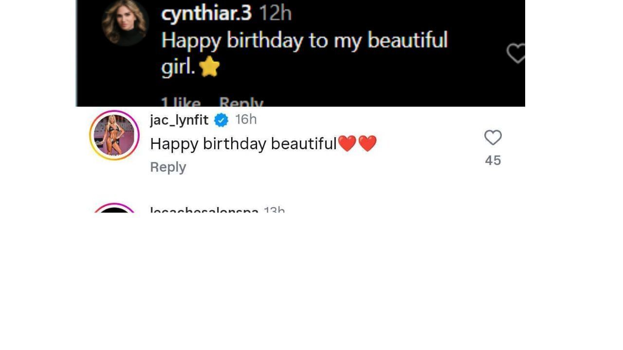Like cynthiar.3's birthday comment via heart icon
The width and height of the screenshot is (623, 350).
point(516,53)
